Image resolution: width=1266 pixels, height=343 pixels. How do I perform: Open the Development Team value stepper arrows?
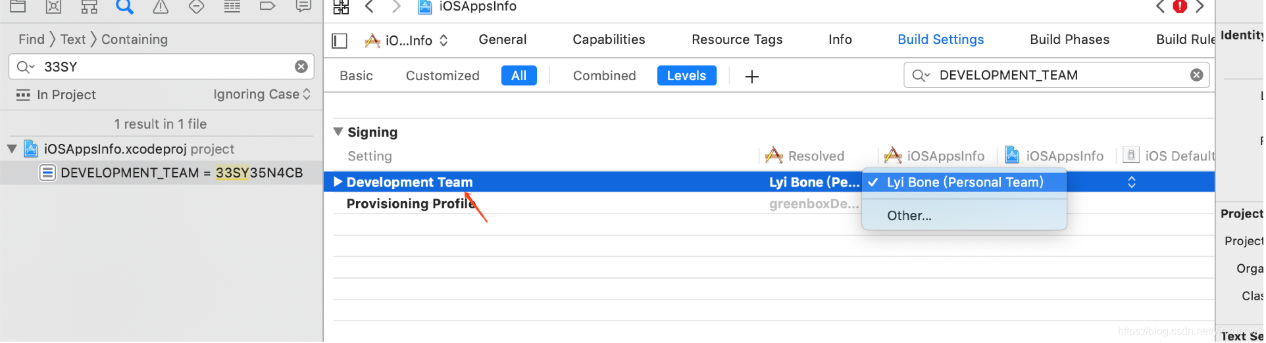(x=1132, y=182)
